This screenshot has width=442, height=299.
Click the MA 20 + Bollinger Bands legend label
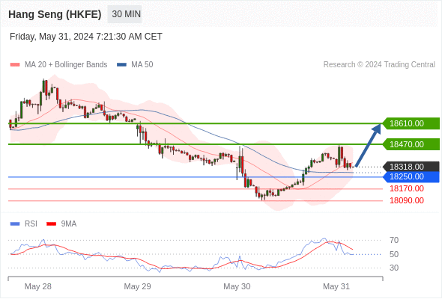click(66, 65)
